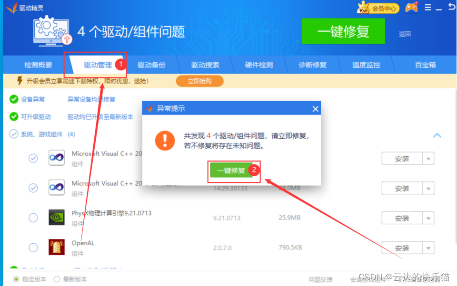
Task: Open the hamburger main menu
Action: (x=427, y=8)
